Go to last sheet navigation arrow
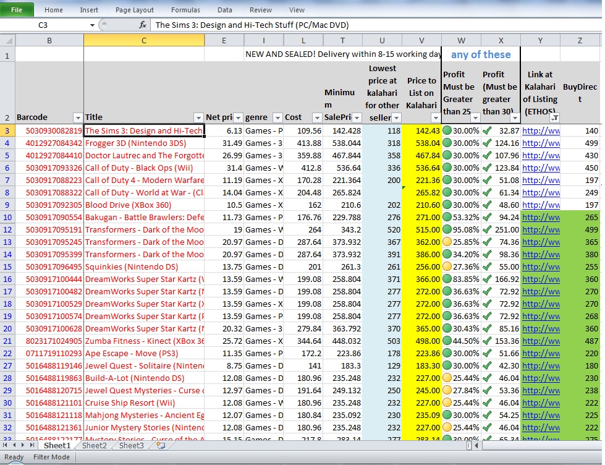This screenshot has width=605, height=465. (32, 445)
